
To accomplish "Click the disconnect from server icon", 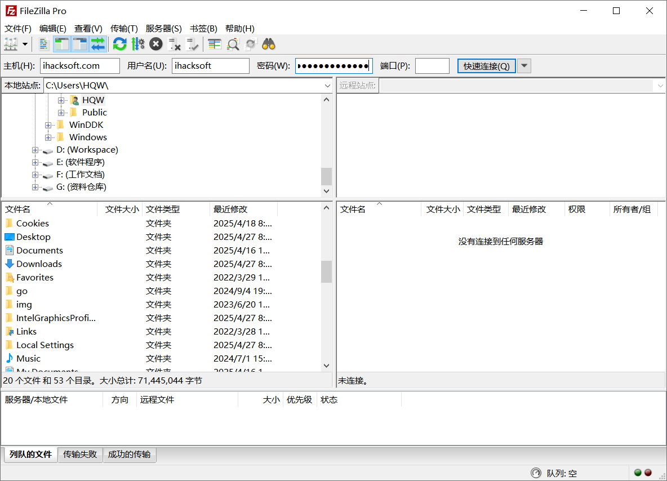I will [x=175, y=44].
